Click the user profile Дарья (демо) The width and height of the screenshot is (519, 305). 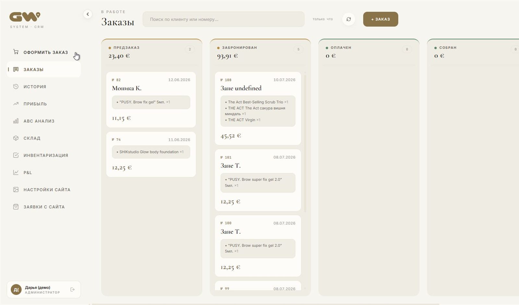click(x=44, y=289)
